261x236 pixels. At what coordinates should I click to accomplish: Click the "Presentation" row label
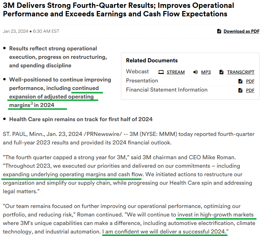point(142,81)
